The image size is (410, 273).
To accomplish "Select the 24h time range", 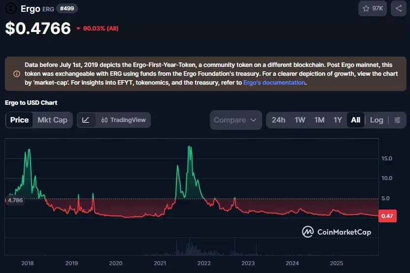I will (278, 120).
